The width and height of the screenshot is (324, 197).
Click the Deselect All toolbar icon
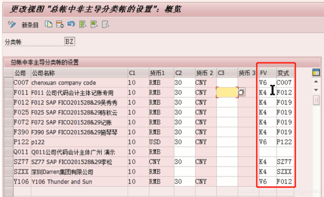(105, 24)
